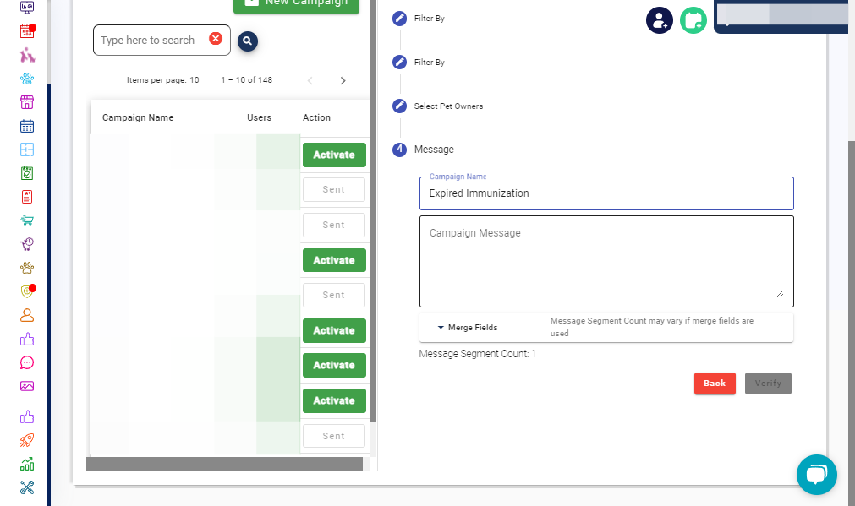Open the dark blue calendar grid icon
Screen dimensions: 855x506
click(27, 127)
